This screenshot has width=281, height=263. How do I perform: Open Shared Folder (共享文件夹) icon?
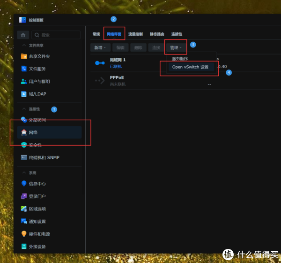point(24,56)
